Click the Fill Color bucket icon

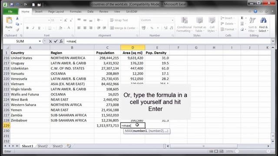60,28
